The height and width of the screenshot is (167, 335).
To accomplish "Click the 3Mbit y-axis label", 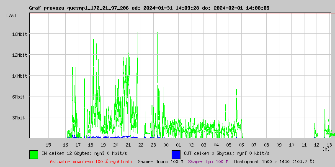I will 19,118.
